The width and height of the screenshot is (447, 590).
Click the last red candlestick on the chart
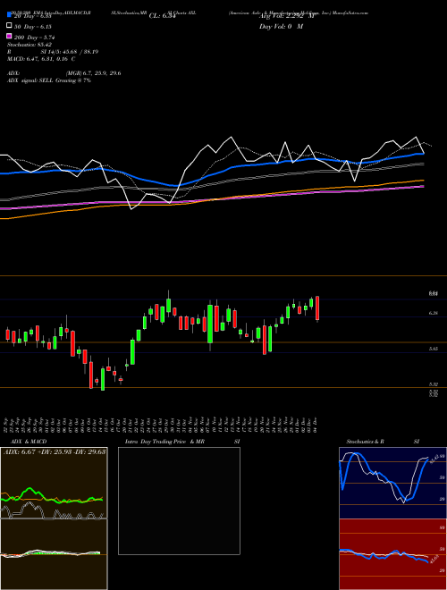317,308
